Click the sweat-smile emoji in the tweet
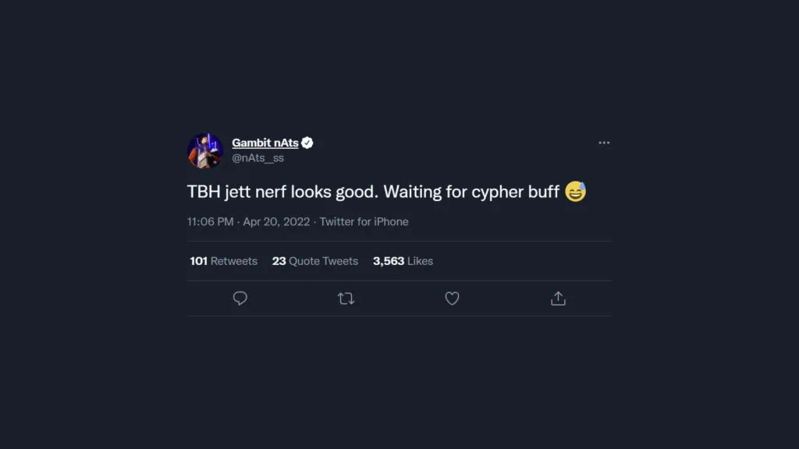799x449 pixels. coord(575,192)
